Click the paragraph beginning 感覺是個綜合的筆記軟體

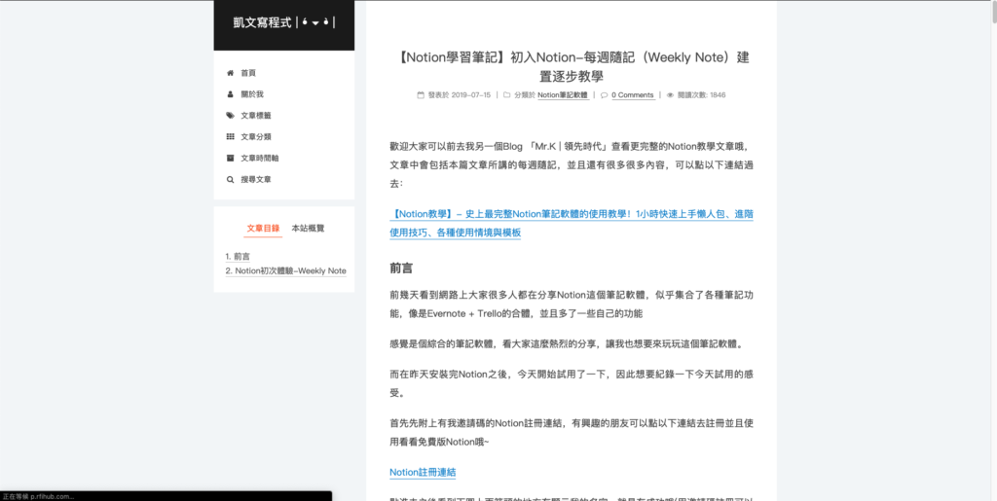567,344
